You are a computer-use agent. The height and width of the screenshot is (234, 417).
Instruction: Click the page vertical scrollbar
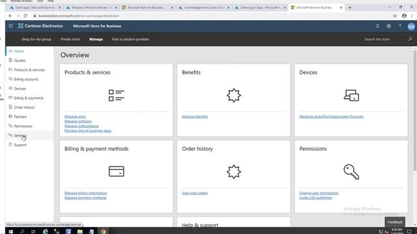click(x=414, y=110)
